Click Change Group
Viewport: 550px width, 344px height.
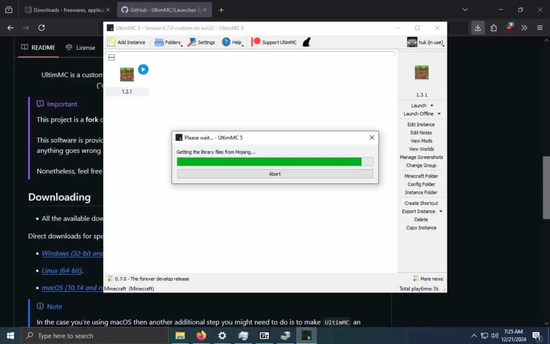(421, 165)
